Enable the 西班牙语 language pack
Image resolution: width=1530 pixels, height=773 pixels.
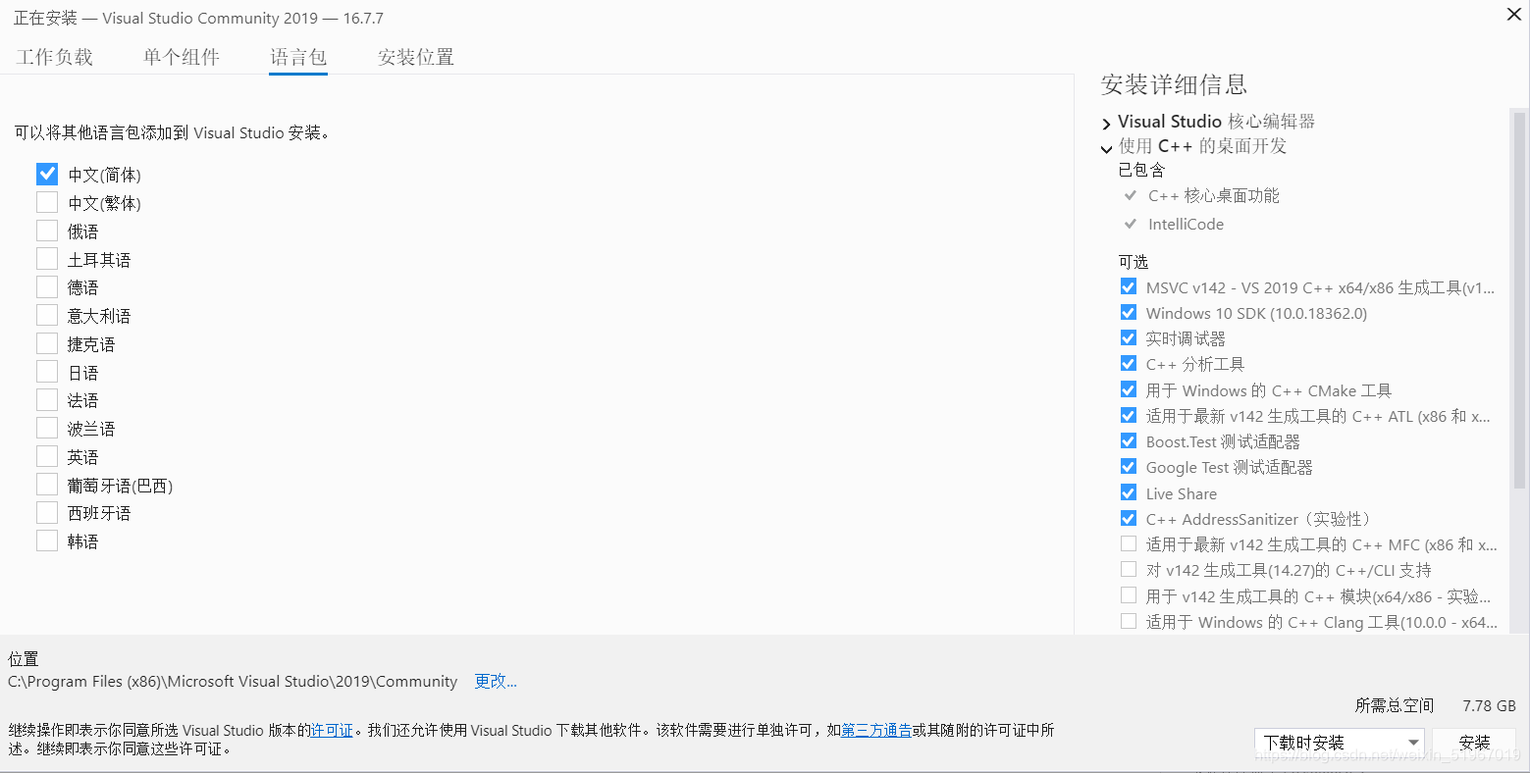click(x=47, y=512)
